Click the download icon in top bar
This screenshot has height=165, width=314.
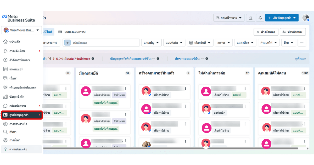click(x=251, y=18)
